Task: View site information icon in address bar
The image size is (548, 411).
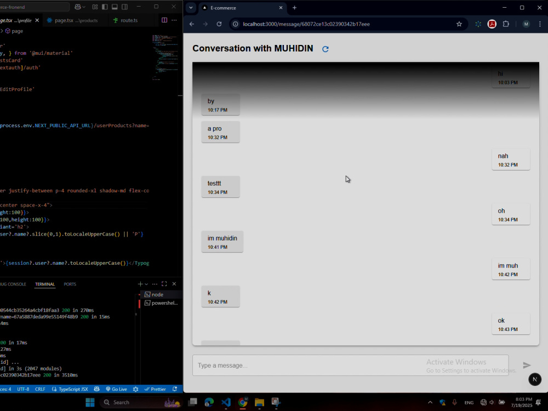Action: [x=236, y=24]
